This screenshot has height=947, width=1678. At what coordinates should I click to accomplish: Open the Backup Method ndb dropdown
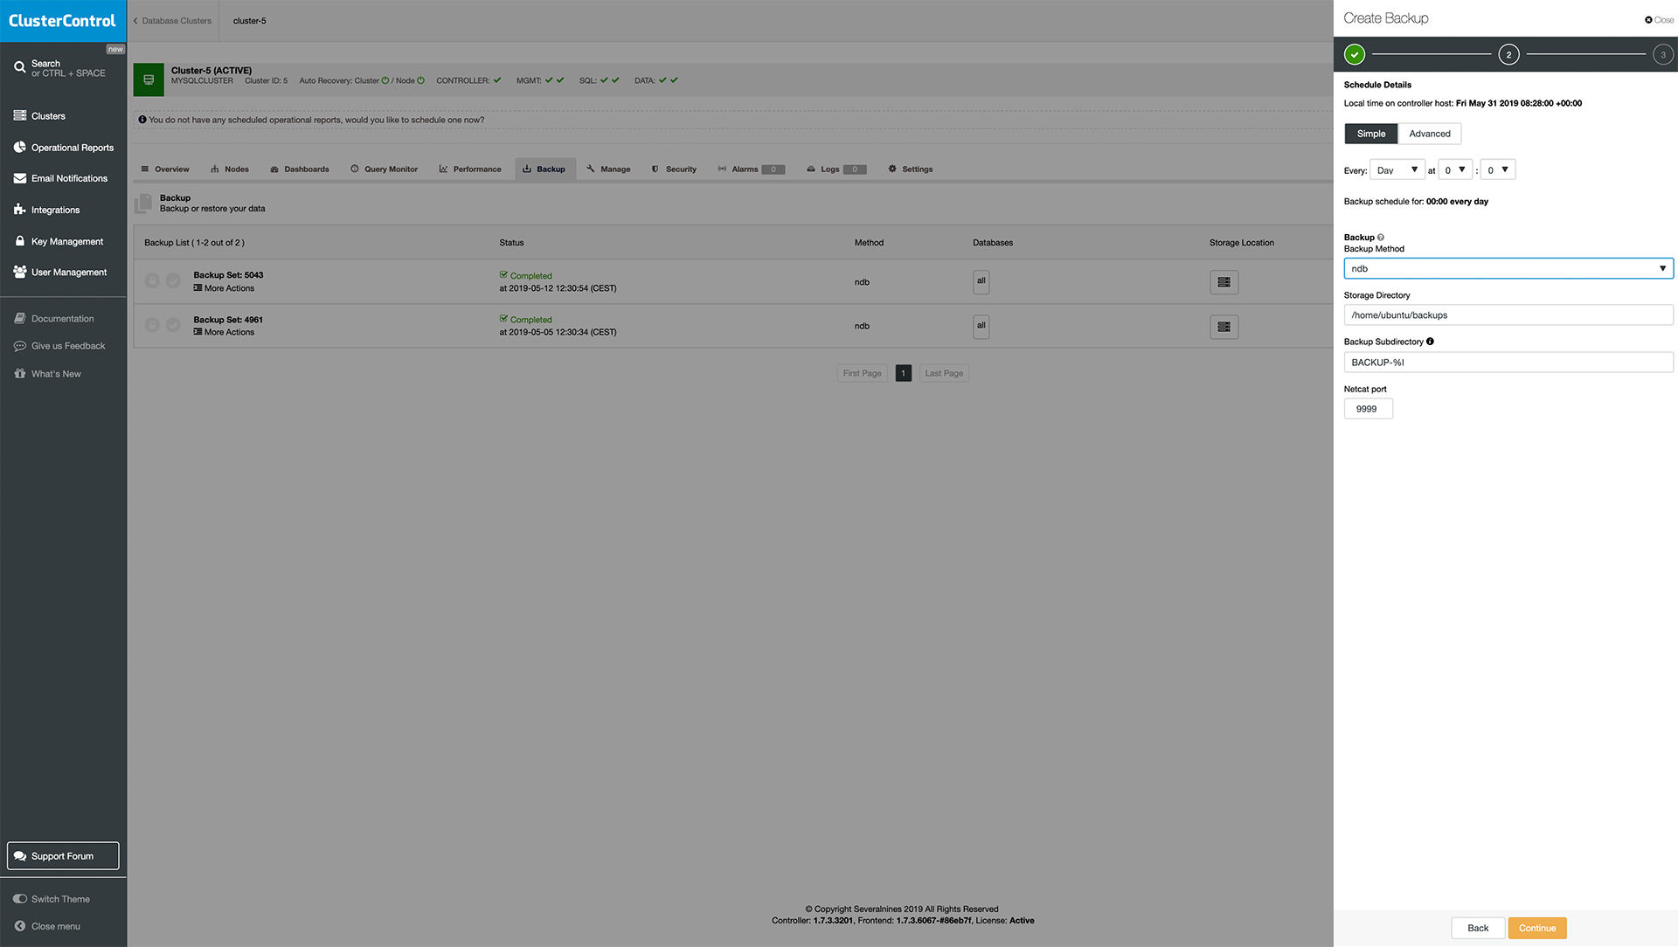click(x=1508, y=268)
